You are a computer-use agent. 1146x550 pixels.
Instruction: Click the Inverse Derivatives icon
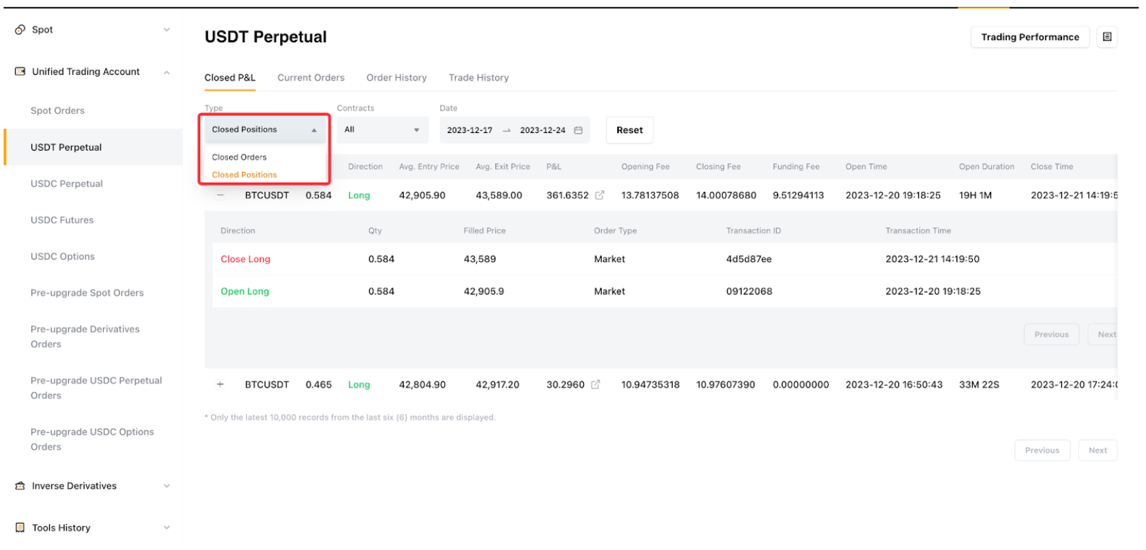[x=20, y=486]
